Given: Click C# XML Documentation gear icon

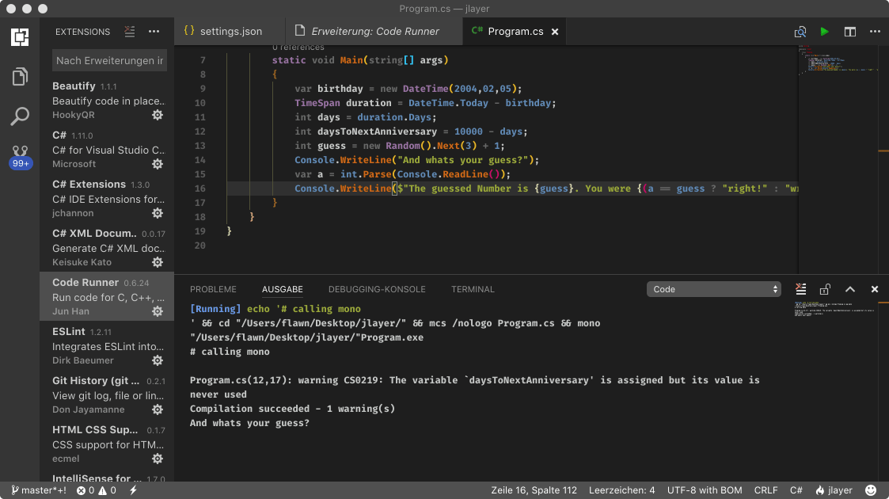Looking at the screenshot, I should coord(158,262).
